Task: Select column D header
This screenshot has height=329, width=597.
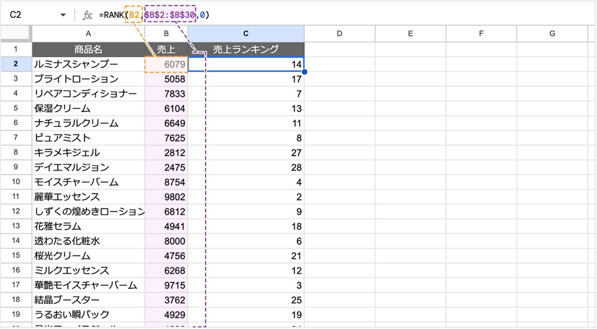Action: 340,33
